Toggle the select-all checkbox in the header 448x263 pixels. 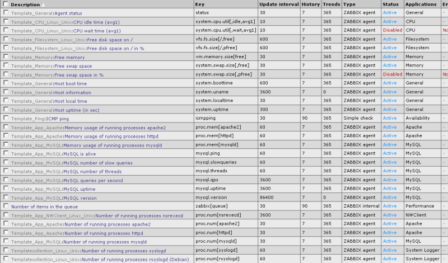click(x=6, y=4)
